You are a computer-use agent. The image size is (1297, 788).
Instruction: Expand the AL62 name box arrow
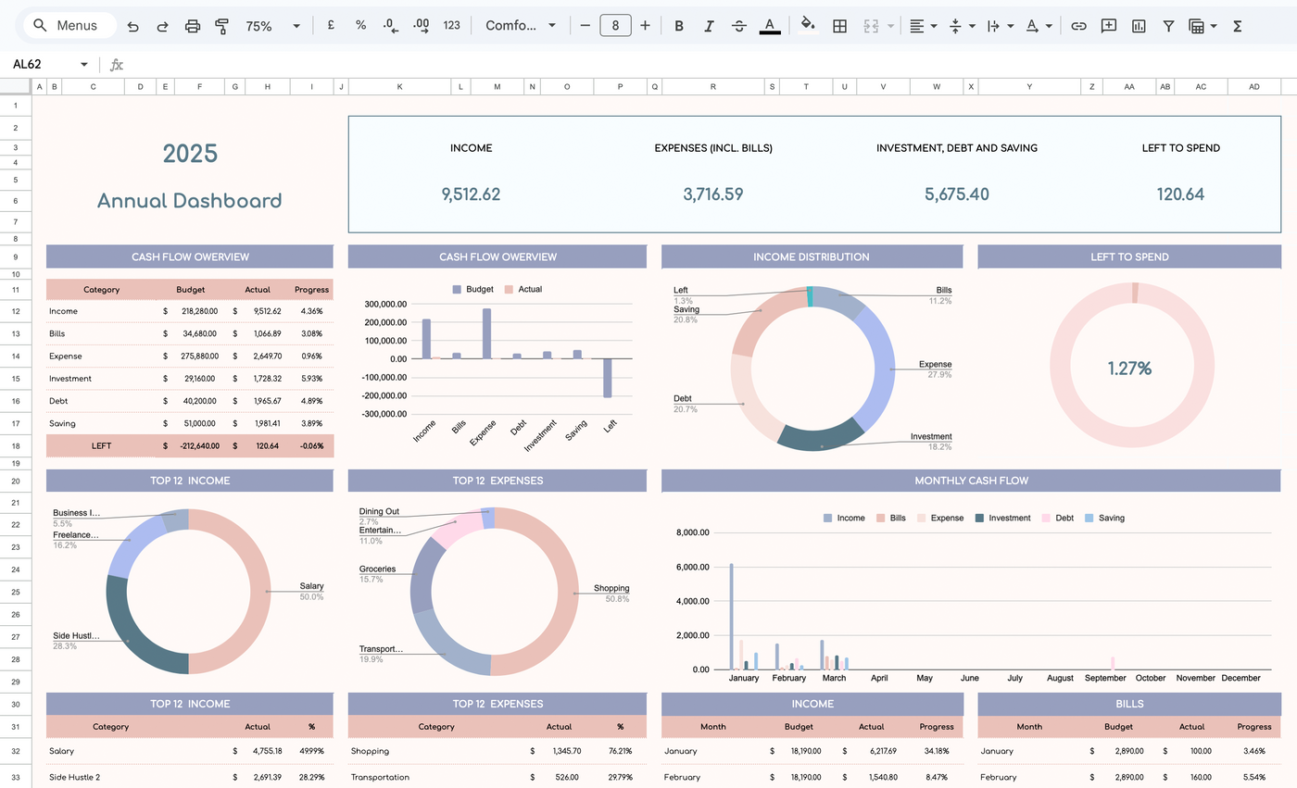84,65
